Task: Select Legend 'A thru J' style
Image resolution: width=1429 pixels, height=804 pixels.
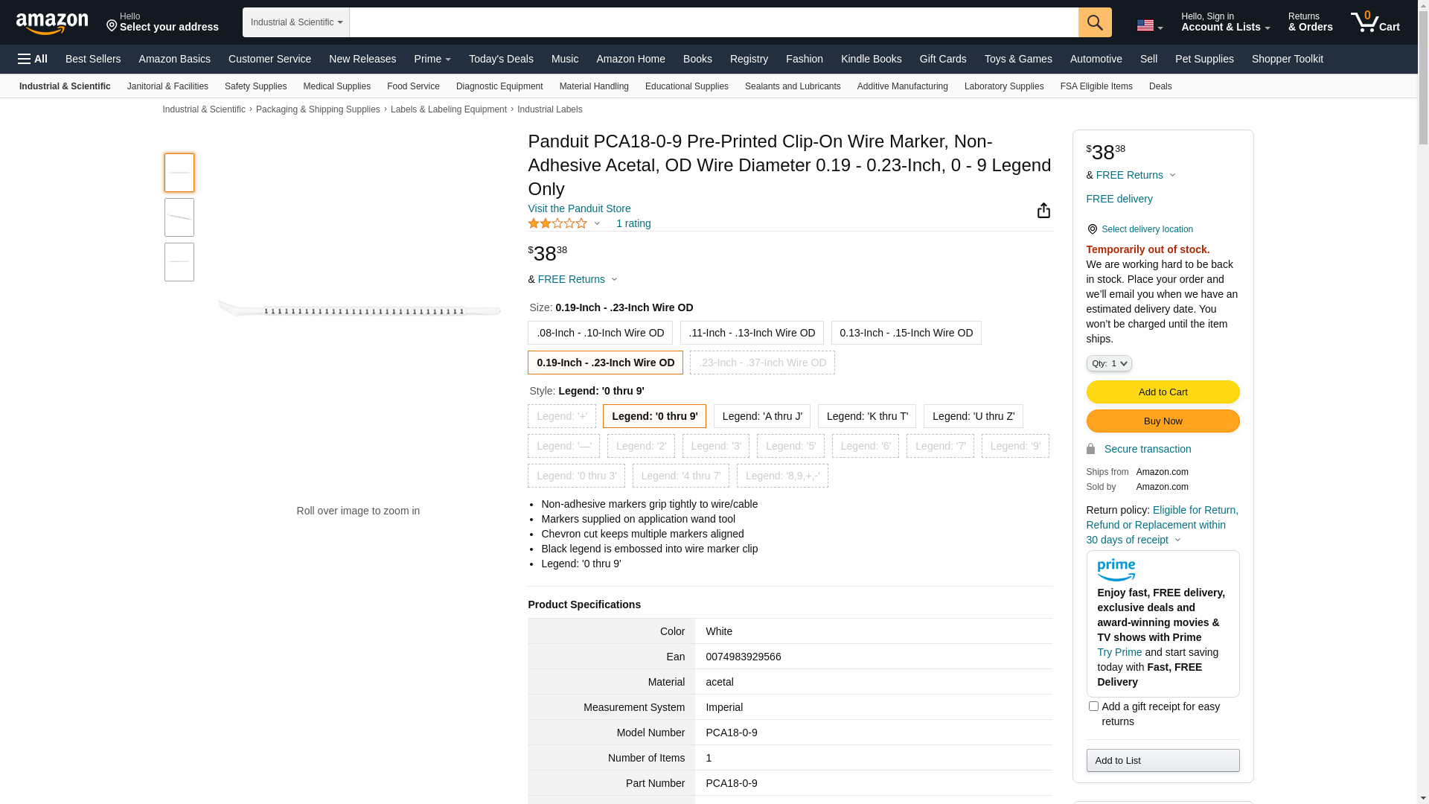Action: (x=761, y=416)
